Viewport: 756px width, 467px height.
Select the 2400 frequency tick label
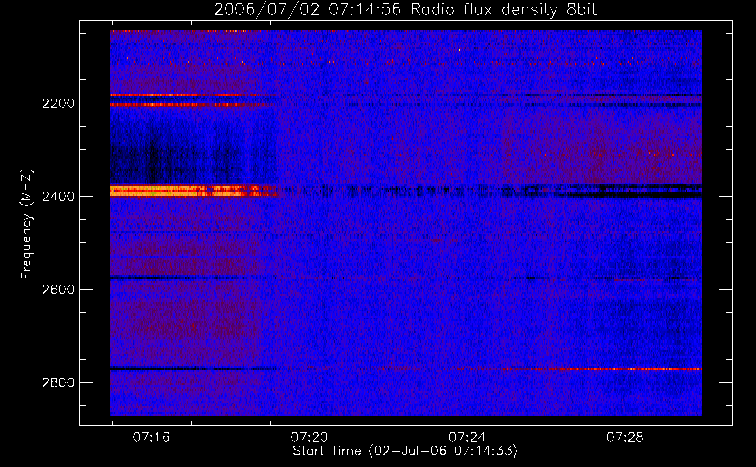click(58, 197)
